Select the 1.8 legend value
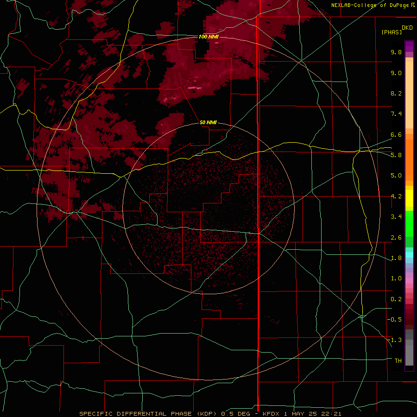The width and height of the screenshot is (417, 417). click(396, 258)
